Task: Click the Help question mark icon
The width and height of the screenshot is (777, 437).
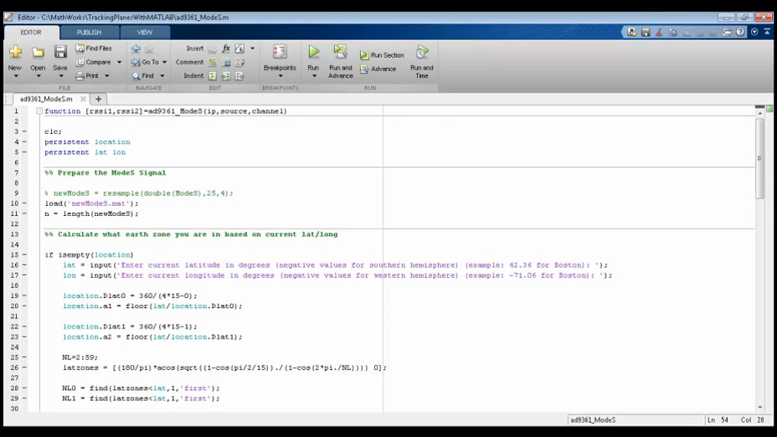Action: point(740,32)
